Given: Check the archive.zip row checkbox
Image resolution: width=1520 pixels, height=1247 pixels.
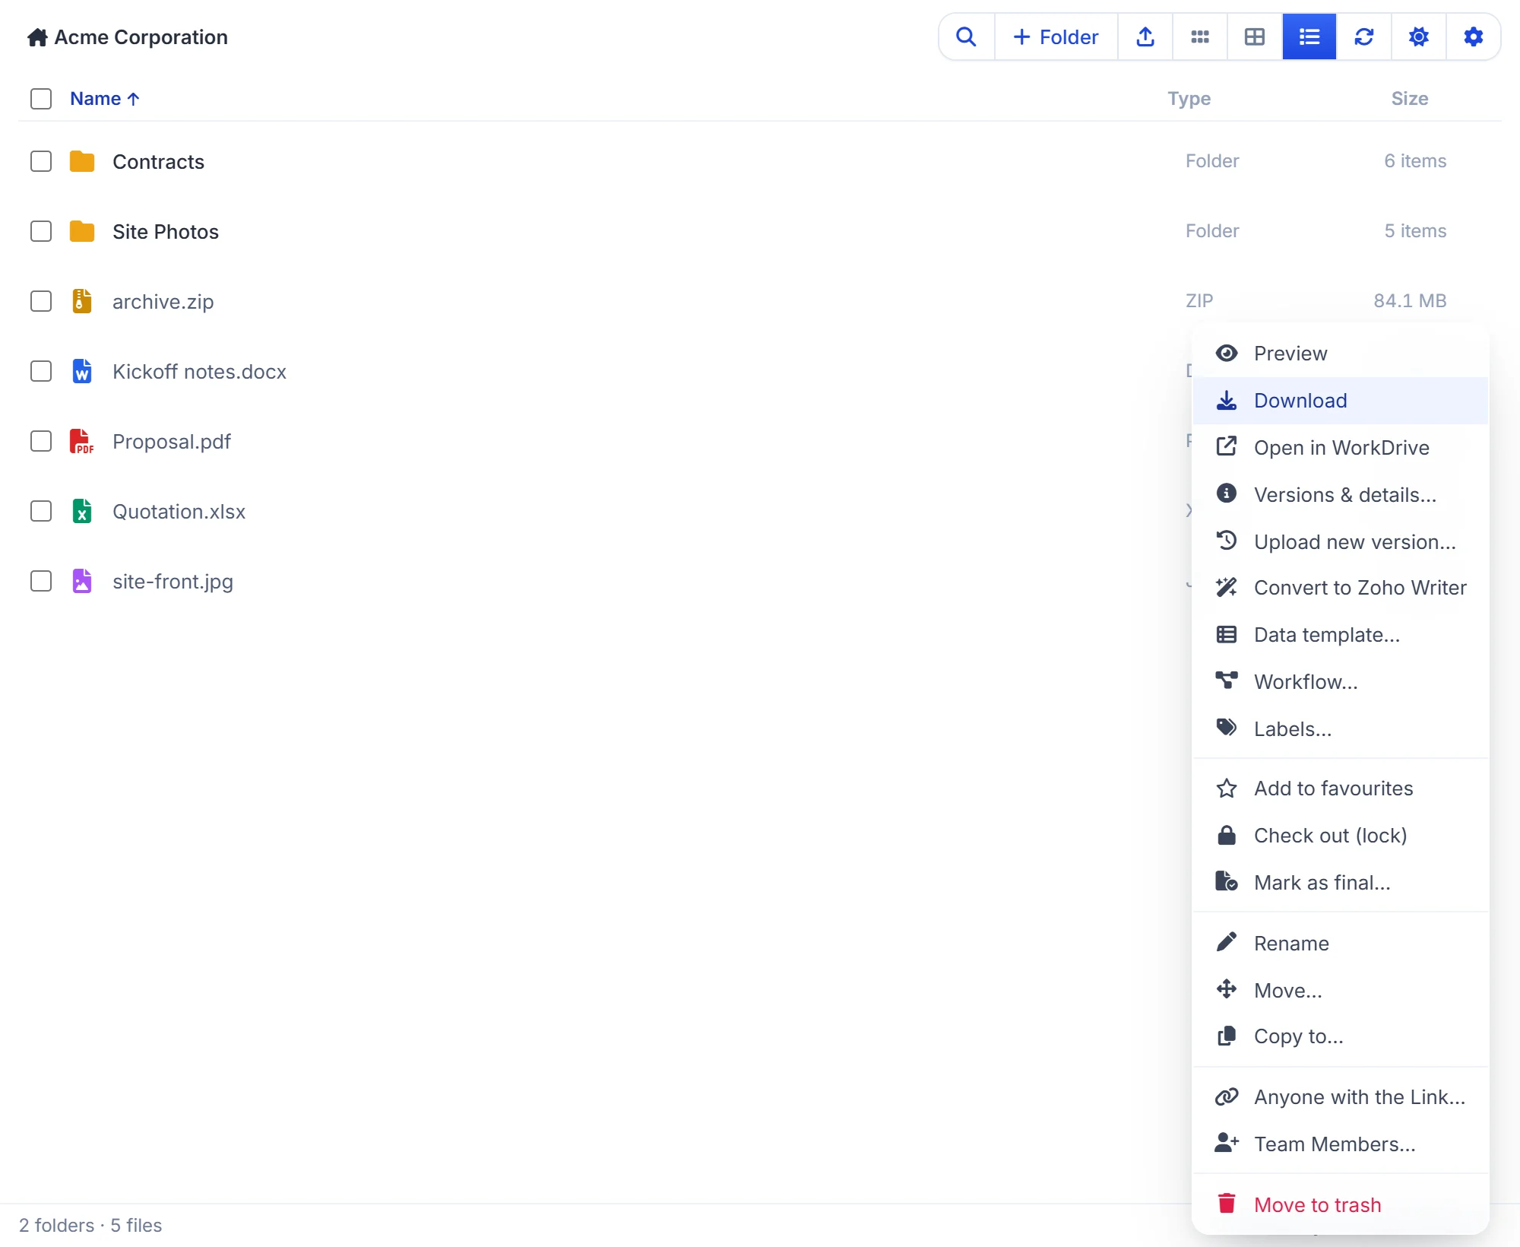Looking at the screenshot, I should click(x=41, y=301).
